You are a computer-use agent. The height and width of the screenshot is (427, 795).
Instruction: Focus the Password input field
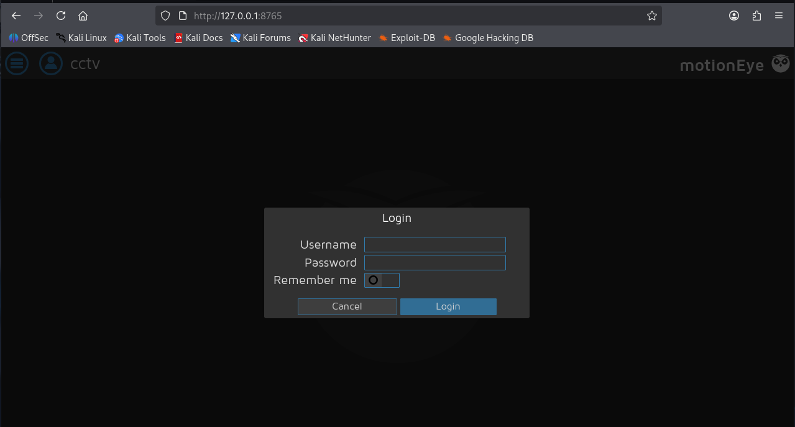click(x=434, y=262)
